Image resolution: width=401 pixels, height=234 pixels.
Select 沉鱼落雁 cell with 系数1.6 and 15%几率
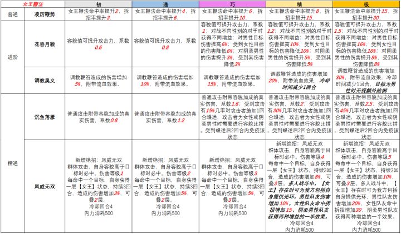tap(232, 117)
